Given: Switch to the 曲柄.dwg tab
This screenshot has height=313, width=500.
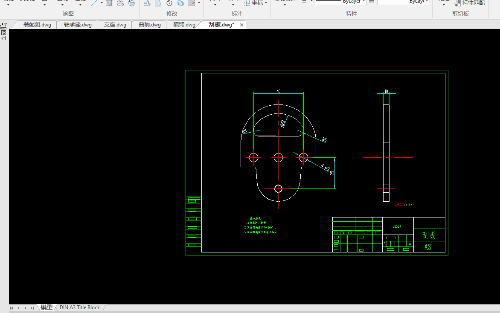Looking at the screenshot, I should tap(150, 25).
